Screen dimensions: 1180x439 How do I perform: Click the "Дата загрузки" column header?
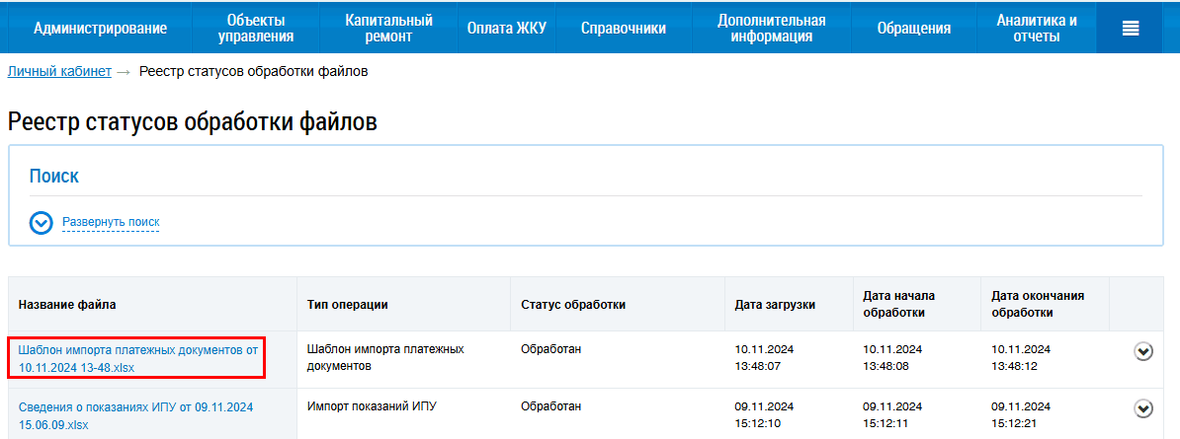[775, 305]
